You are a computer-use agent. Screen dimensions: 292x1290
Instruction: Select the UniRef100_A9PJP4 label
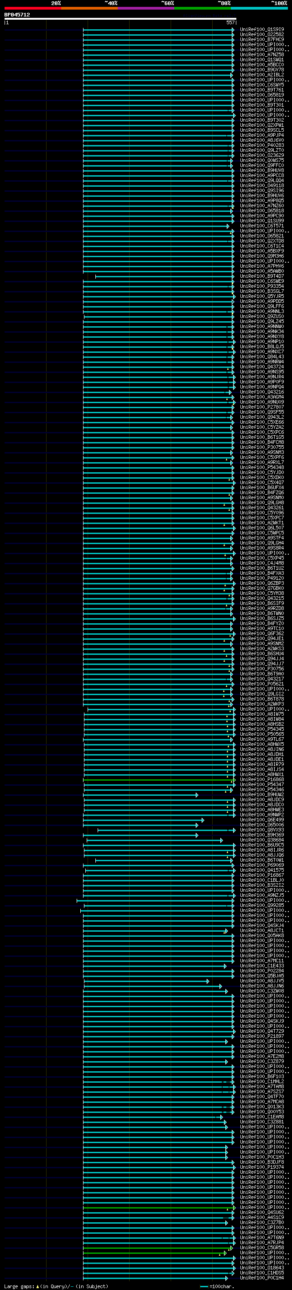tap(262, 135)
